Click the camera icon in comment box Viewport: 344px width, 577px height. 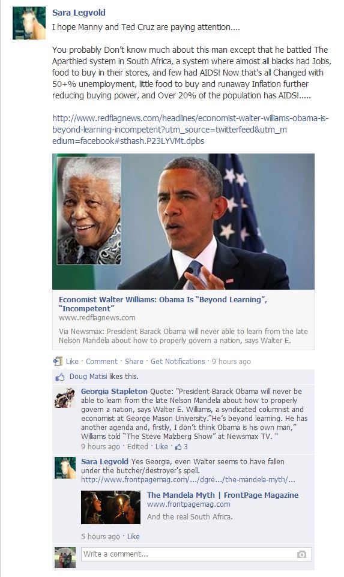(301, 554)
